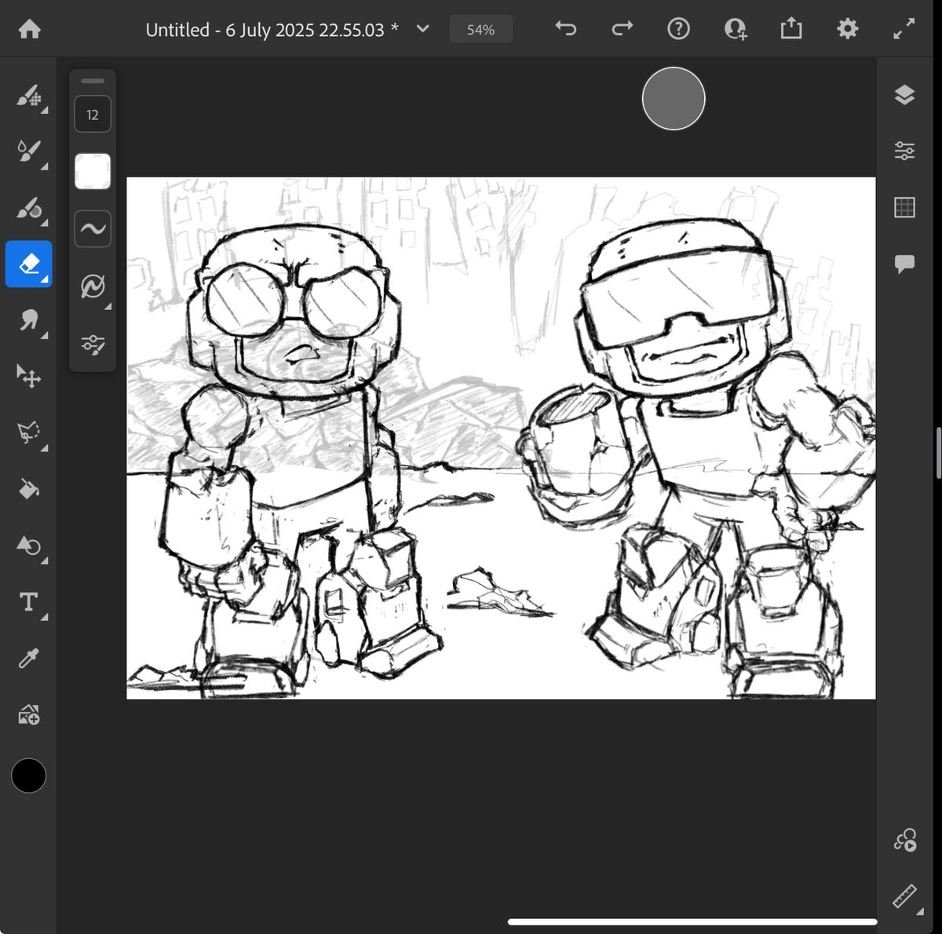
Task: Pick the Paint Bucket fill tool
Action: tap(29, 490)
